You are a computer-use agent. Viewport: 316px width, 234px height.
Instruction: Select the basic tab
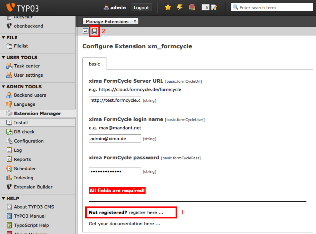94,64
